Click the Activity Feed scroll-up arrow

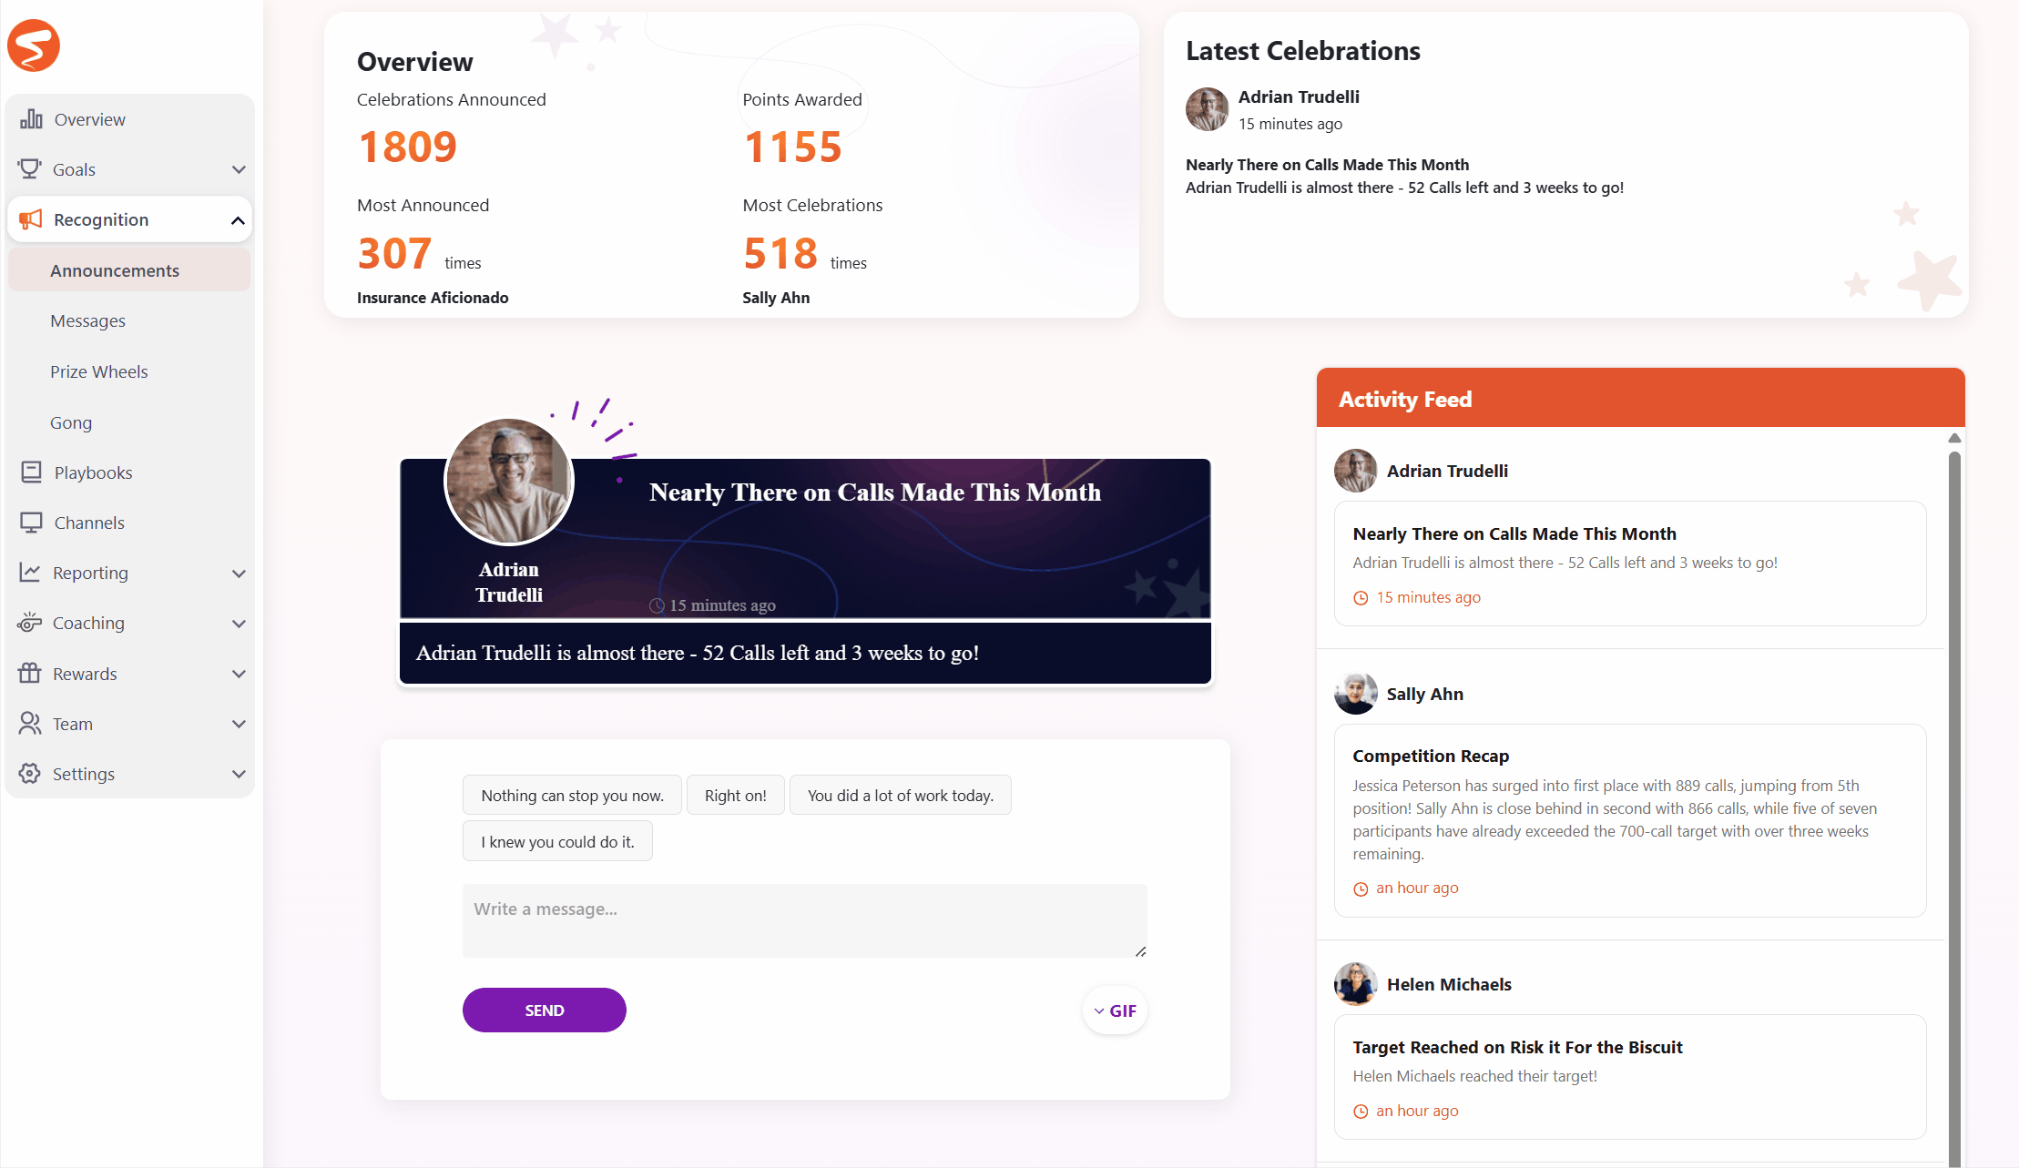(1954, 438)
